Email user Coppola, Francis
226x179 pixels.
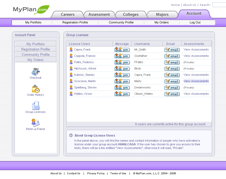[x=172, y=56]
